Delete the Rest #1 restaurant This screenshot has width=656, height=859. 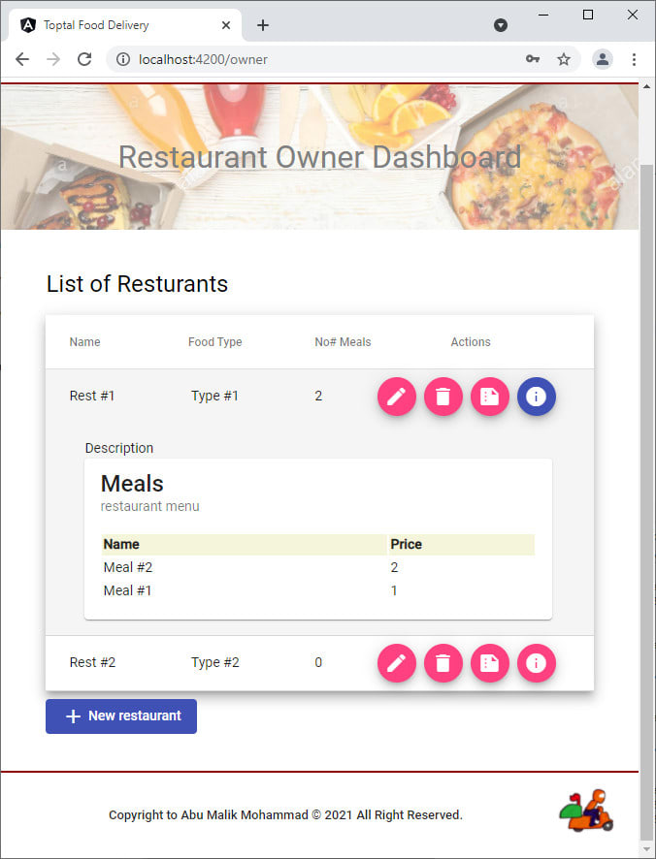pyautogui.click(x=443, y=397)
